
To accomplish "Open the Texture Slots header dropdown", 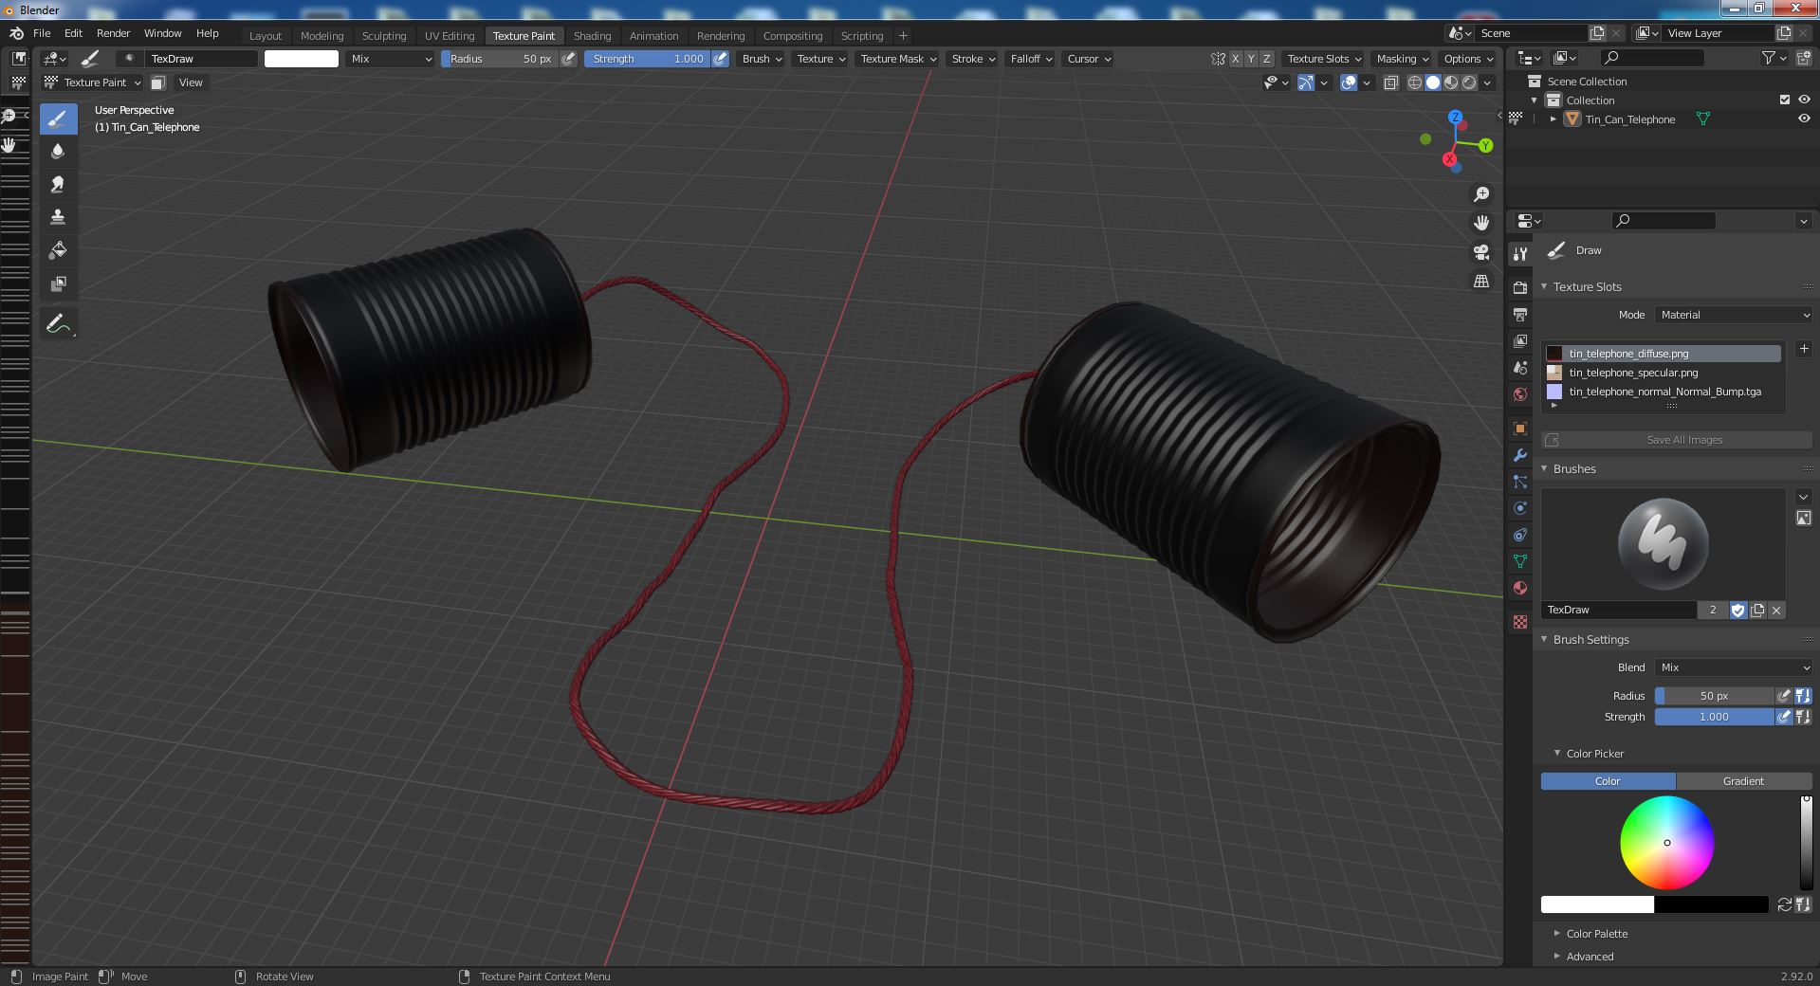I will [x=1323, y=59].
